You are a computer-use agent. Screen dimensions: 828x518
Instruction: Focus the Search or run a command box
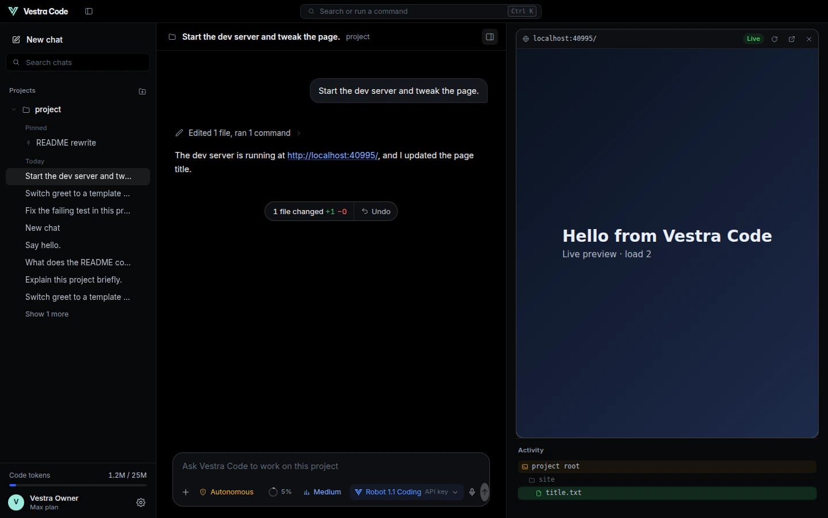click(x=420, y=11)
